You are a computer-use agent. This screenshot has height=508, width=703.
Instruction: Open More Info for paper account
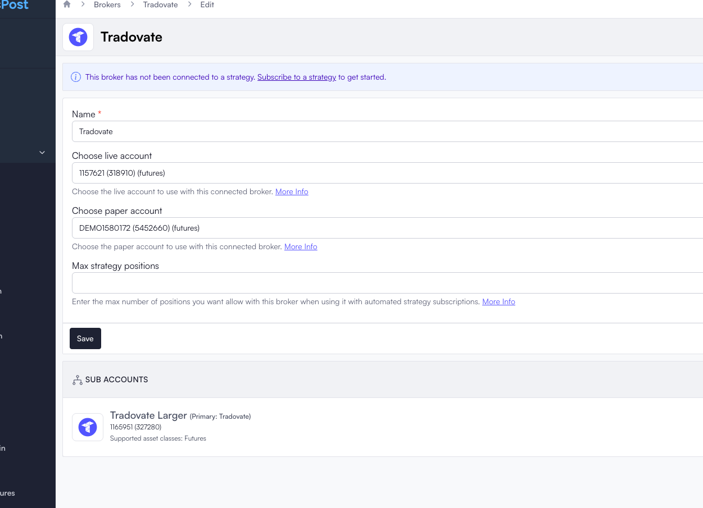click(x=301, y=246)
